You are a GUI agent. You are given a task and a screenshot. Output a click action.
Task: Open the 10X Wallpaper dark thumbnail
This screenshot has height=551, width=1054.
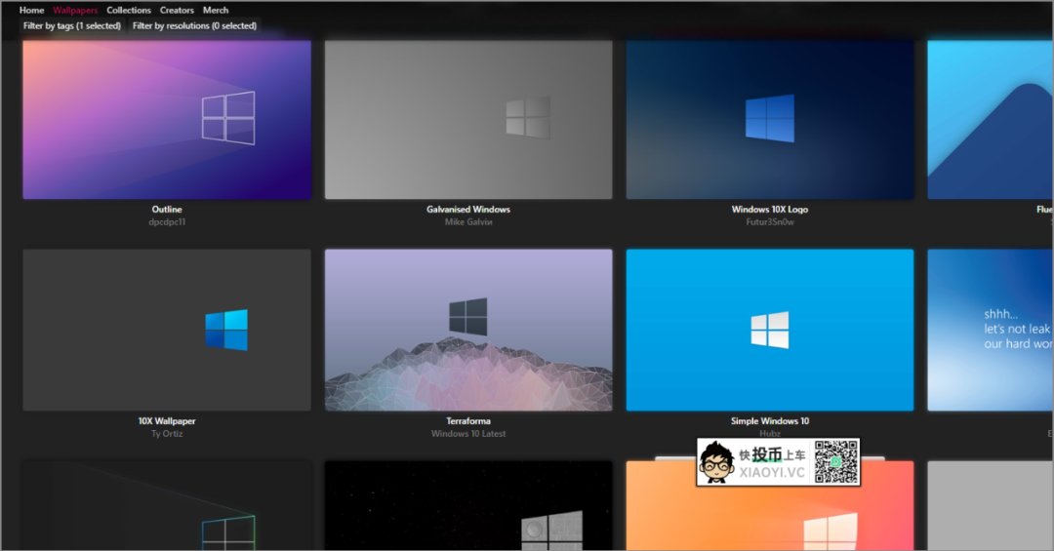pyautogui.click(x=167, y=330)
